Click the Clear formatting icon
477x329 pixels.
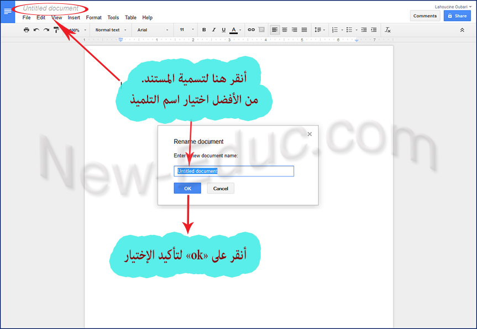(387, 30)
